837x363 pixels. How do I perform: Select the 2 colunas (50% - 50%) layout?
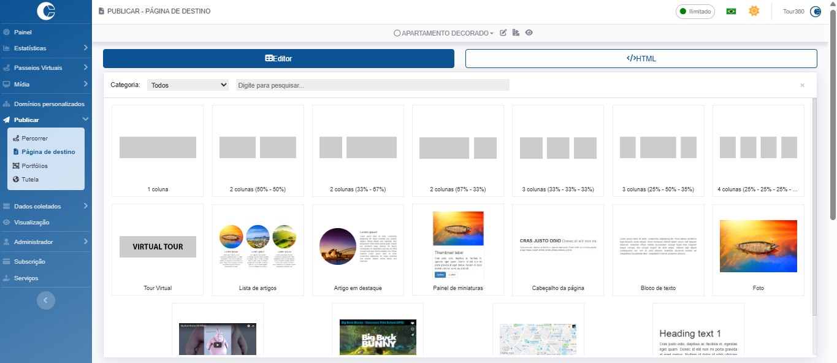coord(258,151)
